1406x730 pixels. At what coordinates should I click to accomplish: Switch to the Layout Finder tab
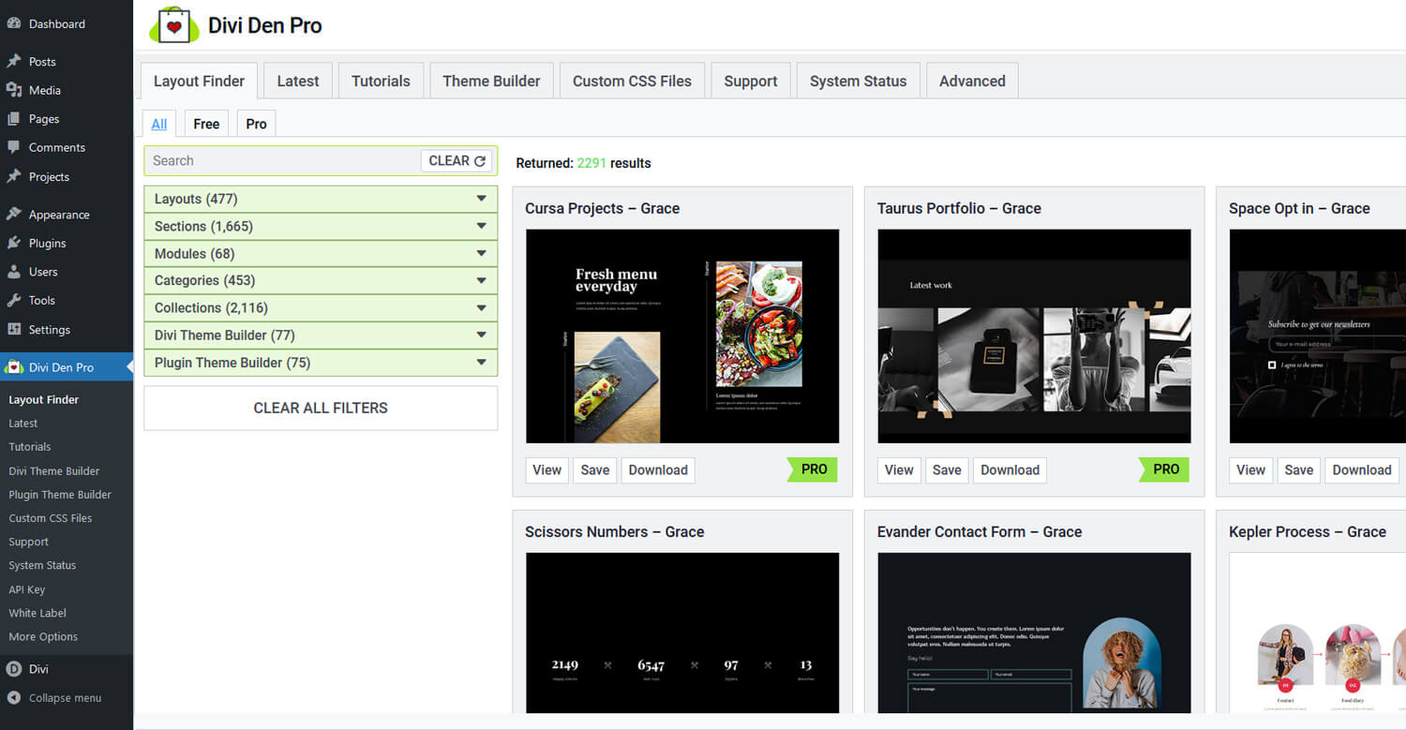coord(199,81)
